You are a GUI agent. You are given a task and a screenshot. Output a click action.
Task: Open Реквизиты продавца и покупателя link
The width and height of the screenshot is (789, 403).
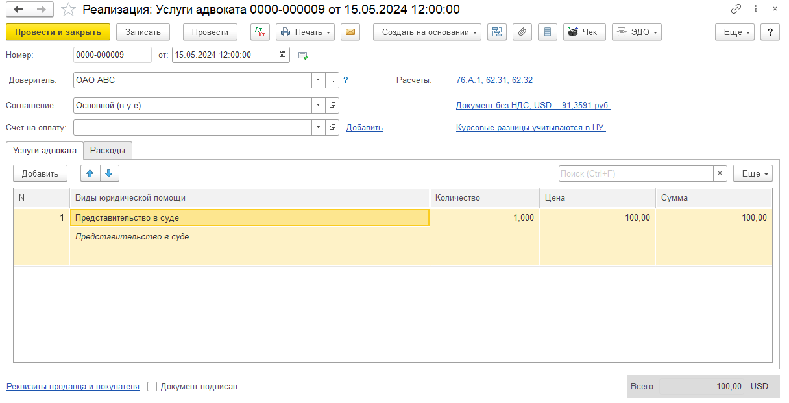73,386
